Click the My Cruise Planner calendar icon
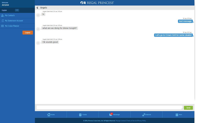 (x=2, y=26)
